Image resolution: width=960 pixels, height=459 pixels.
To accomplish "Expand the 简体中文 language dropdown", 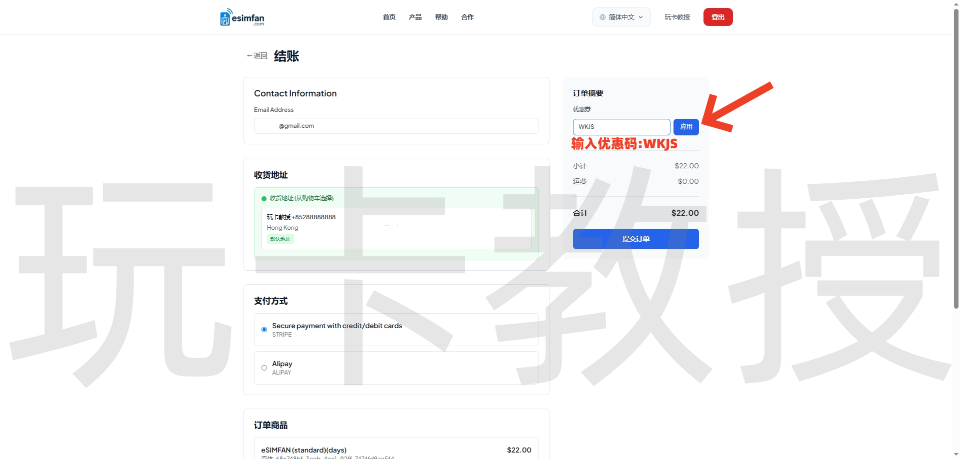I will point(621,17).
